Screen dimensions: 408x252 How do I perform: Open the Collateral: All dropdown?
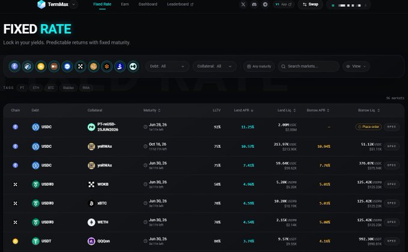pos(215,67)
